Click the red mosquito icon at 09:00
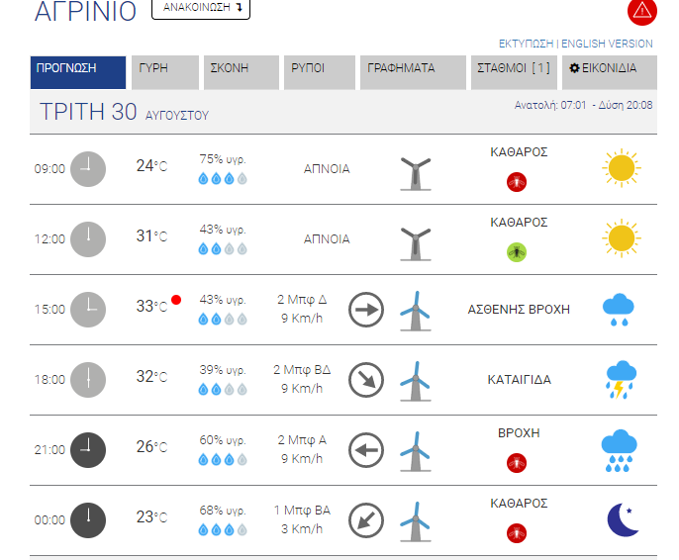Screen dimensions: 679x560 tap(516, 182)
